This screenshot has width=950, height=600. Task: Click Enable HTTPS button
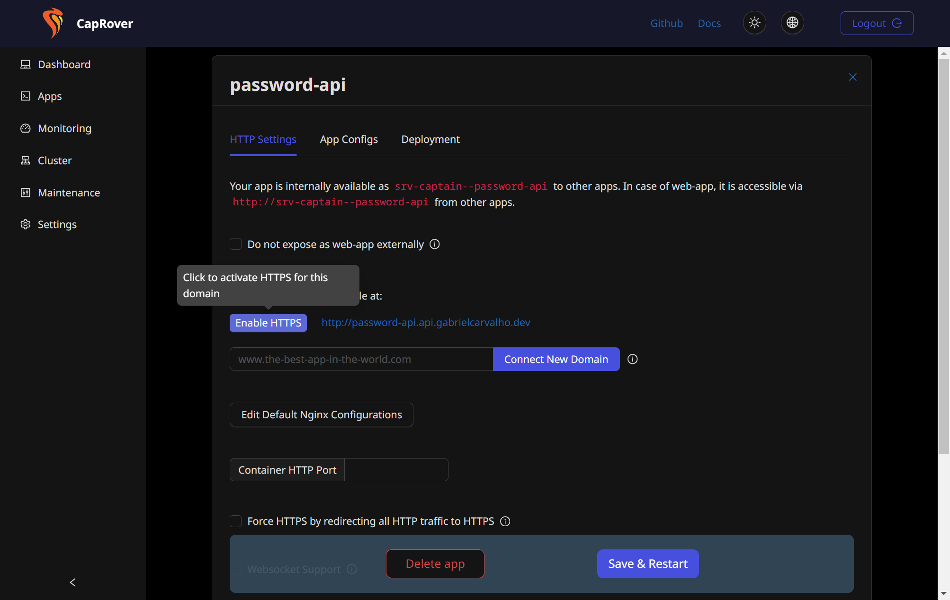268,323
